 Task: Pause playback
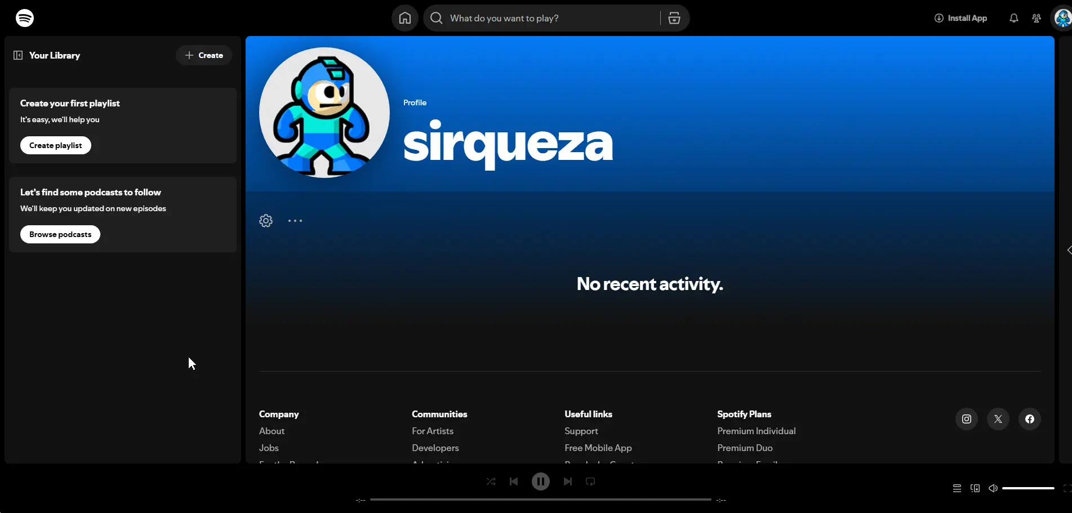coord(541,481)
